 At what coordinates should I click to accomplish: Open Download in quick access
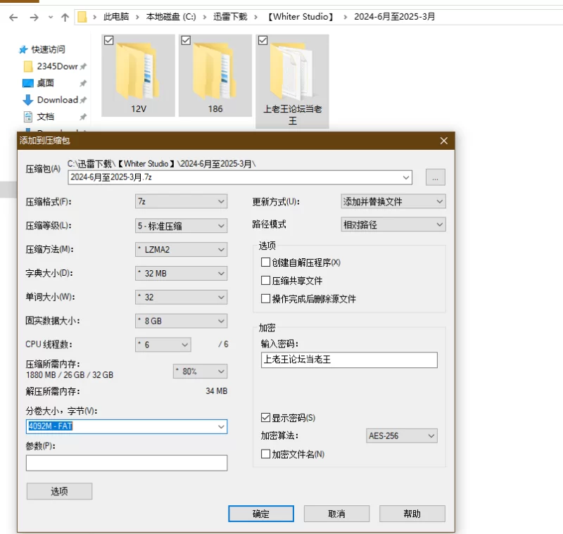56,100
